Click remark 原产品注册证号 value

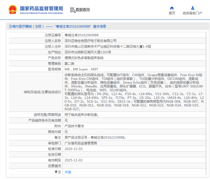tap(95, 138)
